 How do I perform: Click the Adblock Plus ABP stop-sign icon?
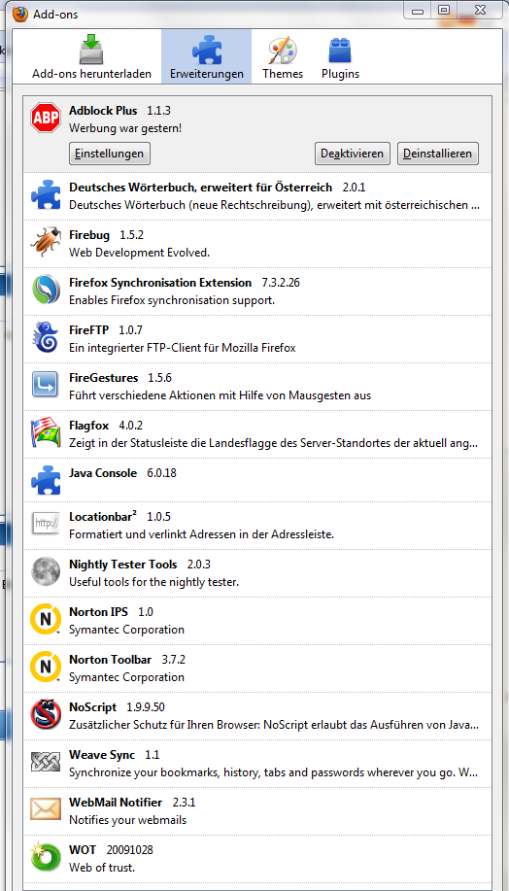pyautogui.click(x=46, y=118)
